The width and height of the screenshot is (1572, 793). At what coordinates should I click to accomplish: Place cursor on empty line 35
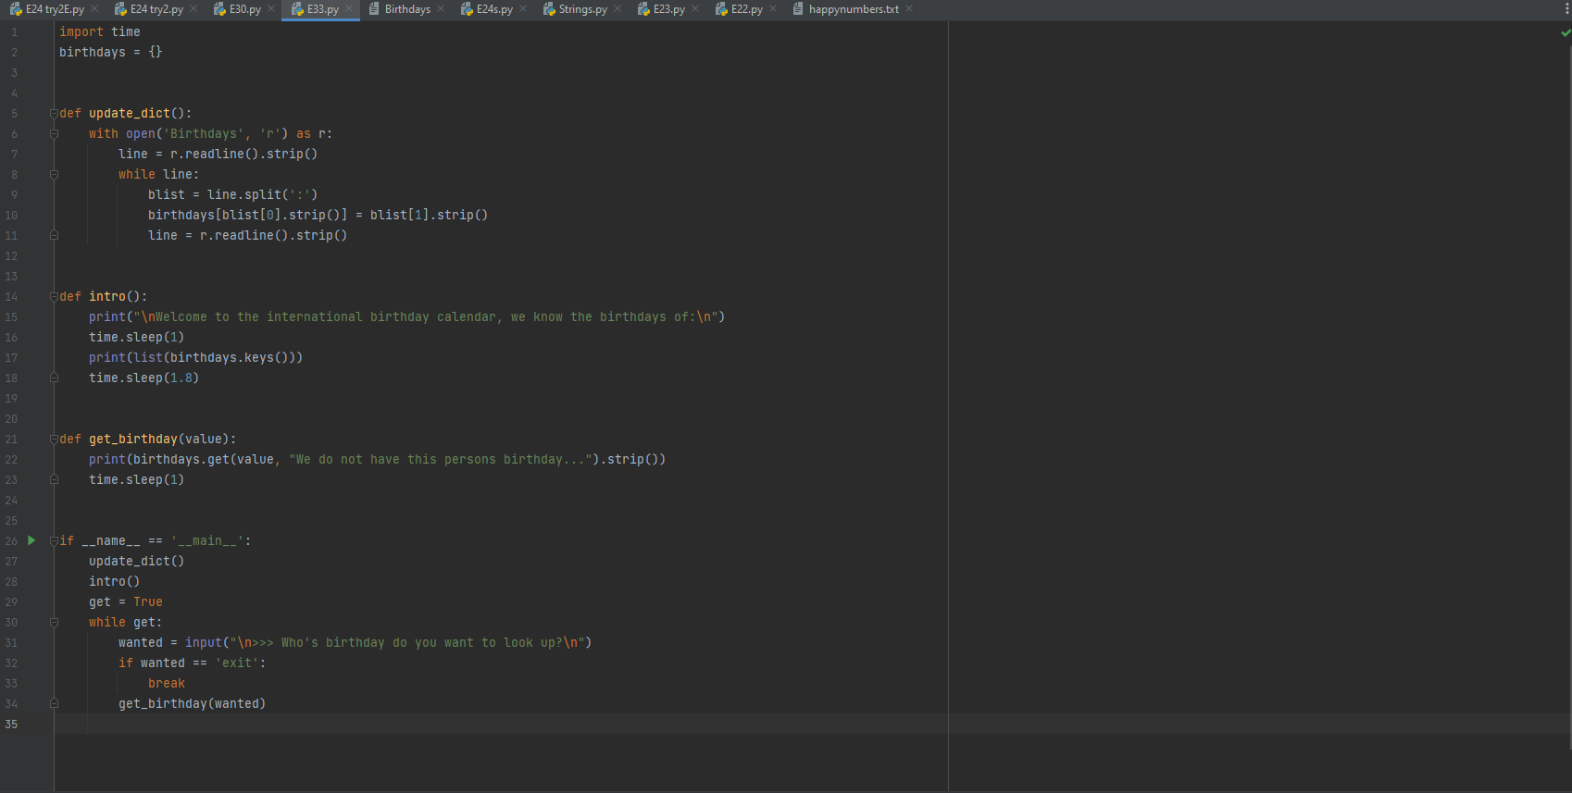click(x=370, y=725)
